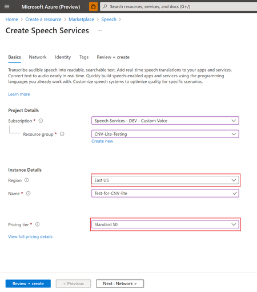Switch to the Identity tab
This screenshot has height=292, width=257.
[63, 57]
